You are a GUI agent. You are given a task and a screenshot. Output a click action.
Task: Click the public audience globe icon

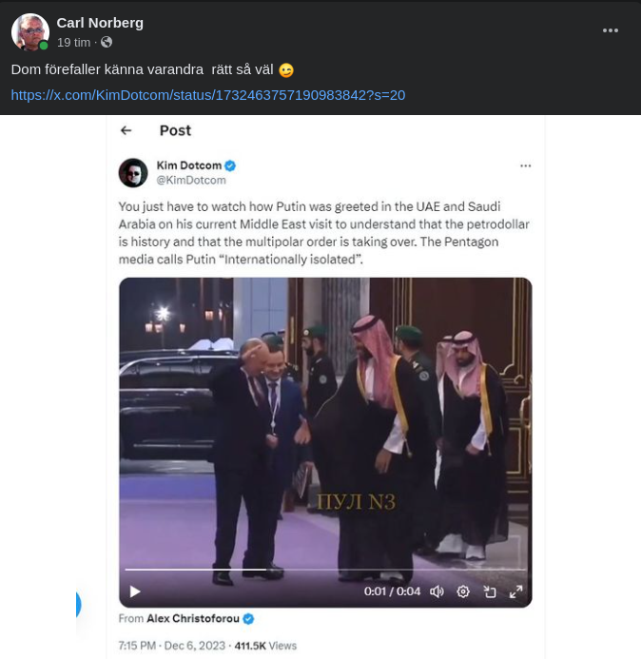pyautogui.click(x=107, y=43)
